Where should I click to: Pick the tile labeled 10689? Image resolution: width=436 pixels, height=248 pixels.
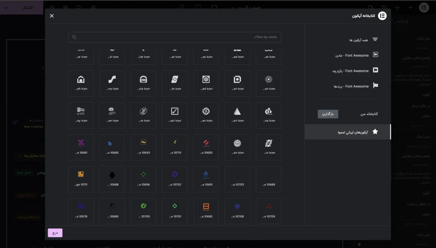[x=269, y=179]
